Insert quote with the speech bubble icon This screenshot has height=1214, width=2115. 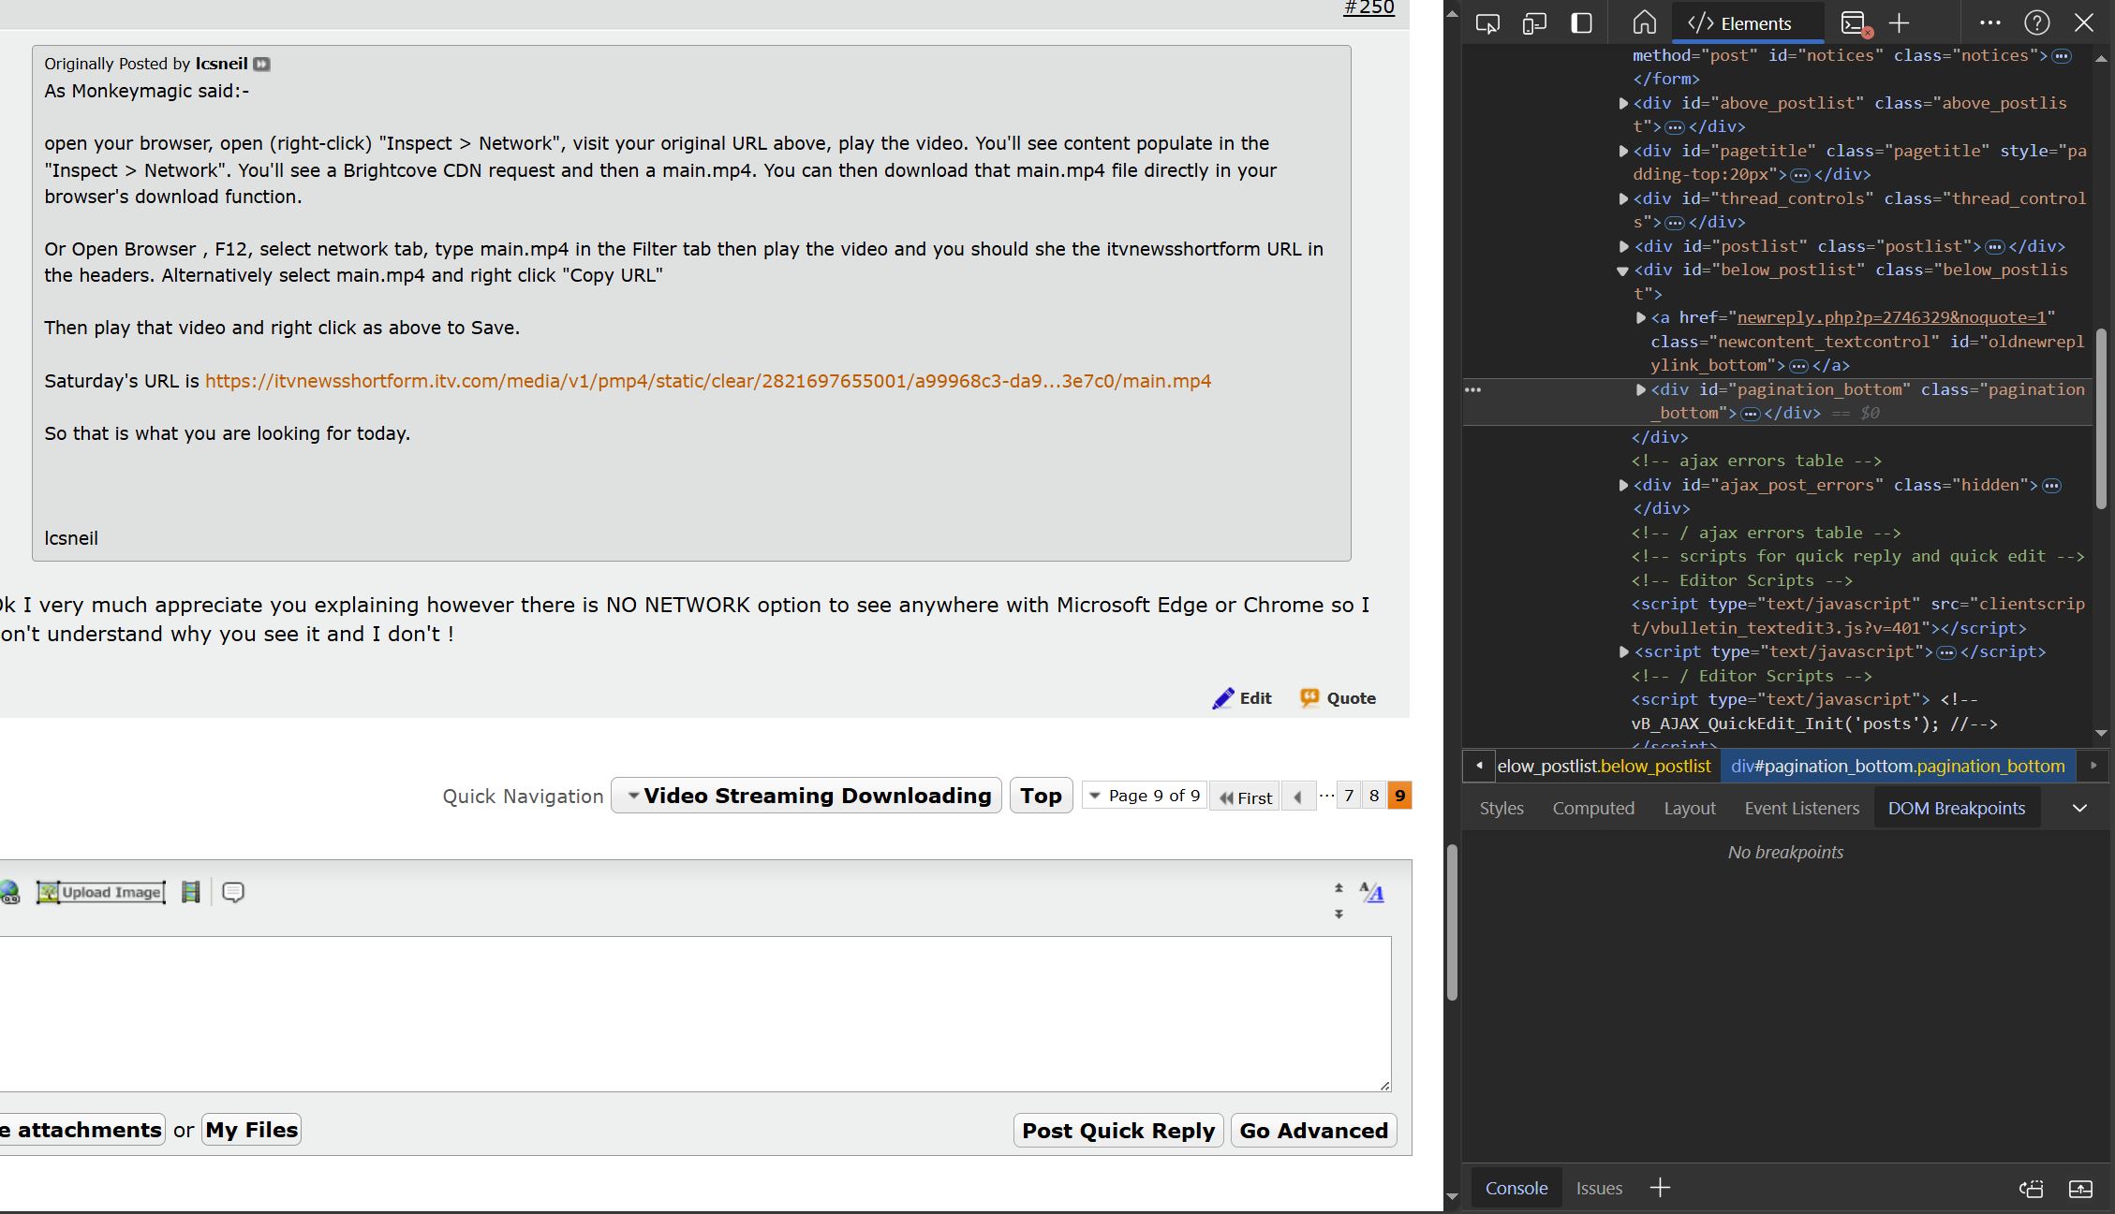[233, 892]
